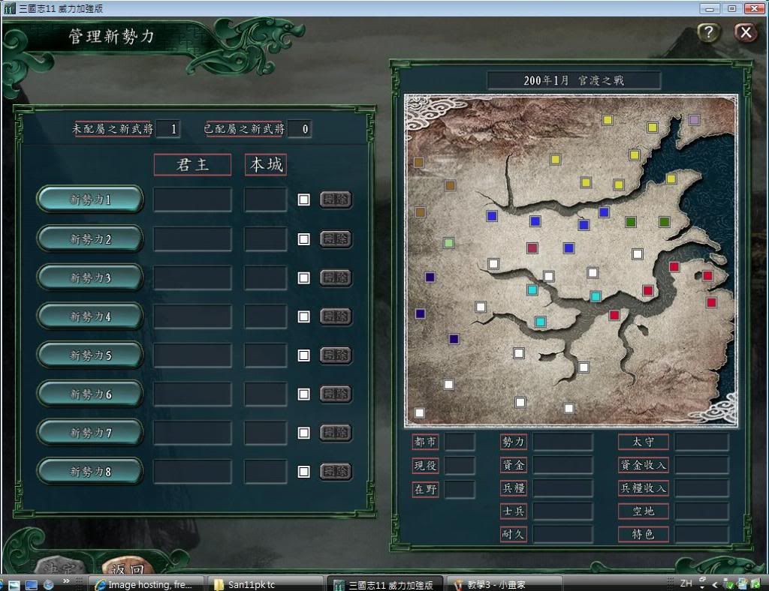Select the 新勢力1 slot button
This screenshot has height=591, width=769.
[90, 199]
